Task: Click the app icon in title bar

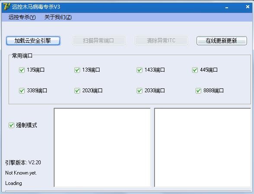Action: coord(7,7)
